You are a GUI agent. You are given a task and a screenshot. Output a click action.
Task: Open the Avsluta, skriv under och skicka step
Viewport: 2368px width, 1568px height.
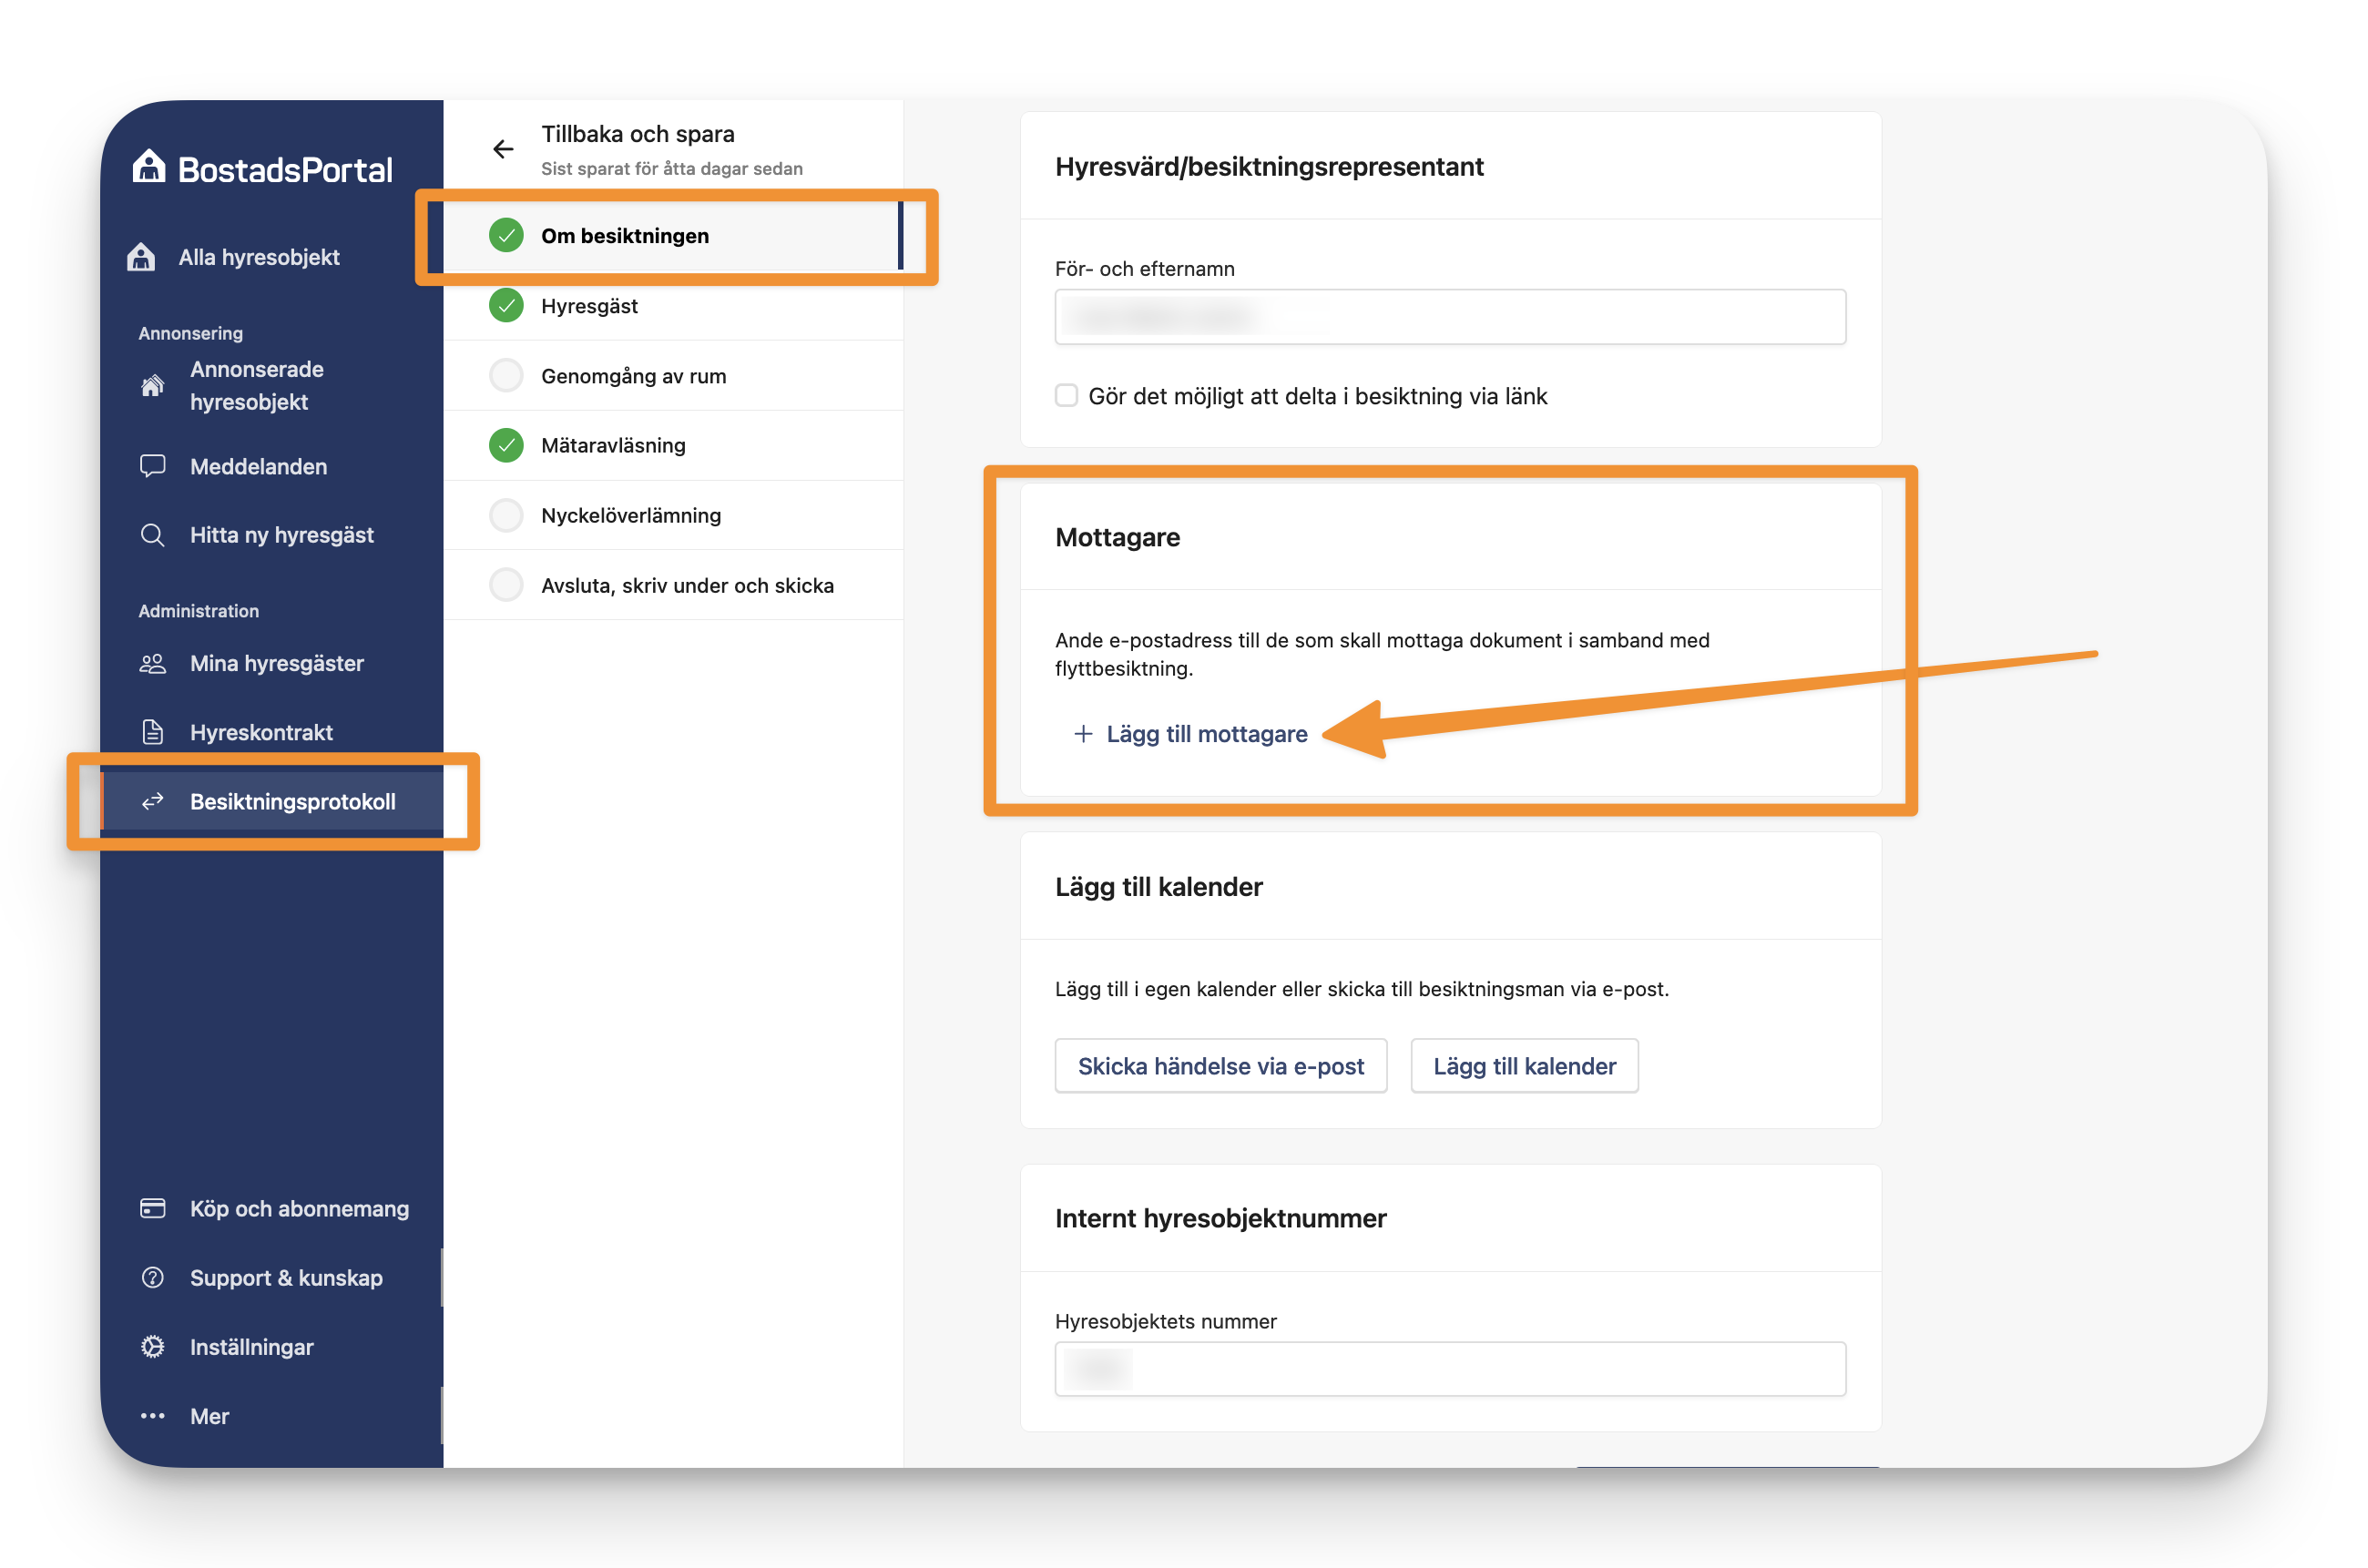click(673, 585)
